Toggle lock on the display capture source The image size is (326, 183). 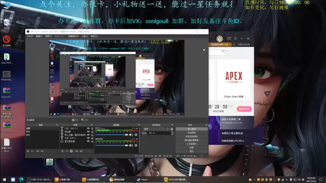(x=92, y=141)
